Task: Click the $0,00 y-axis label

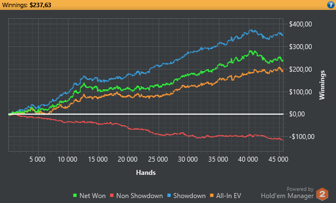Action: tap(297, 114)
